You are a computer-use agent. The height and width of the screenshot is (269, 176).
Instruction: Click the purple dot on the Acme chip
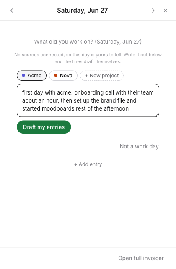(x=23, y=76)
